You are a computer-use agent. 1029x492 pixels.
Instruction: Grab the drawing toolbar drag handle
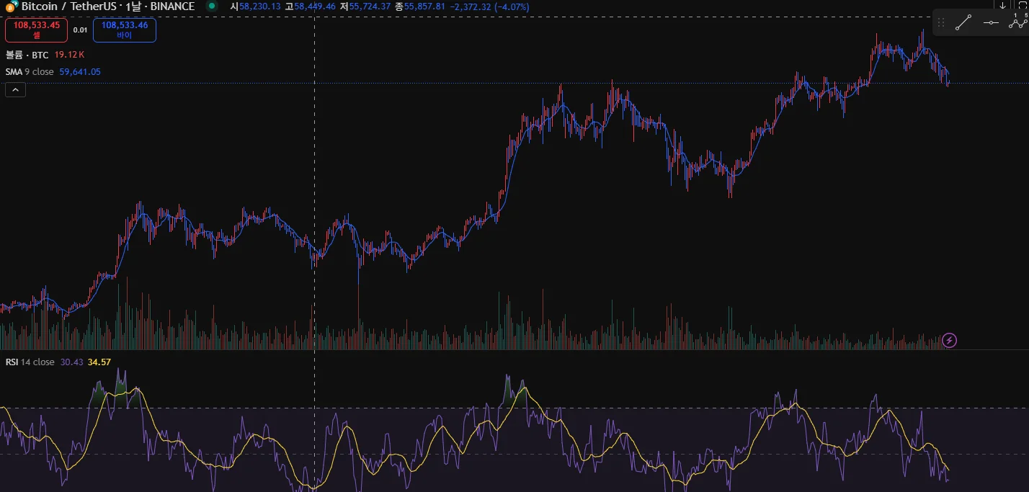point(941,22)
